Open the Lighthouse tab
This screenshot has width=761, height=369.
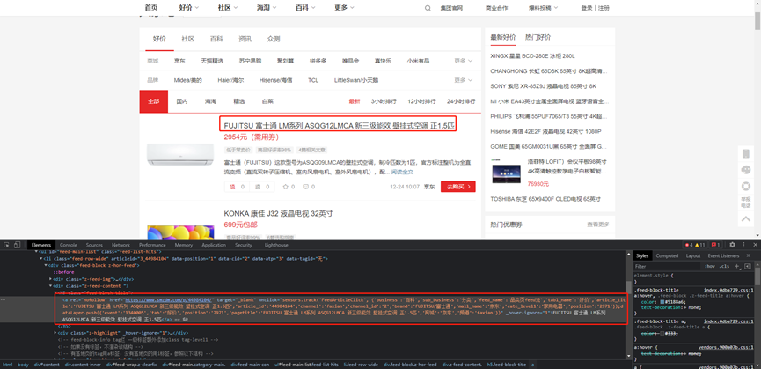(x=276, y=245)
